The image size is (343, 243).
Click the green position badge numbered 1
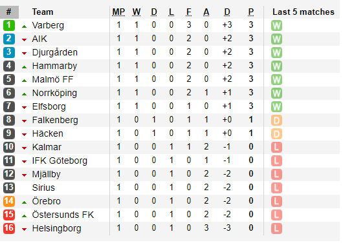click(x=9, y=25)
